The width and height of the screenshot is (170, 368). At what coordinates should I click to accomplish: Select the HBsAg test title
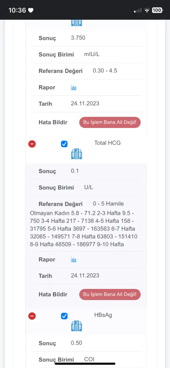click(103, 315)
